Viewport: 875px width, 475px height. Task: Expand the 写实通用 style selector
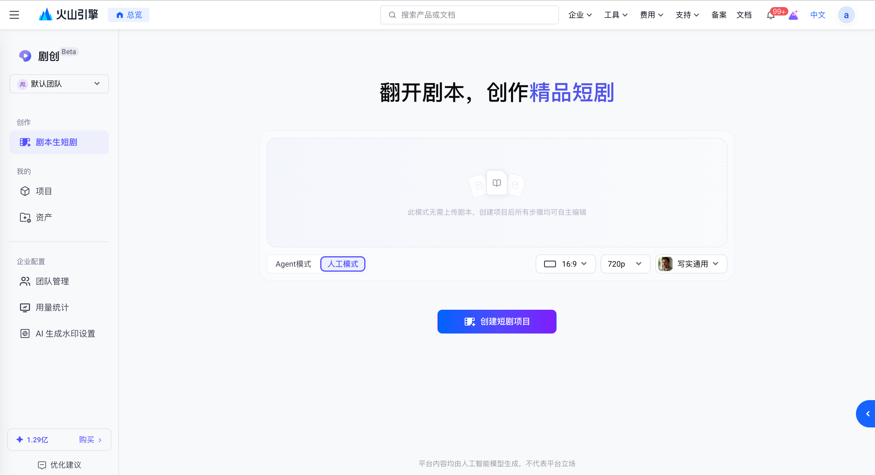tap(691, 264)
